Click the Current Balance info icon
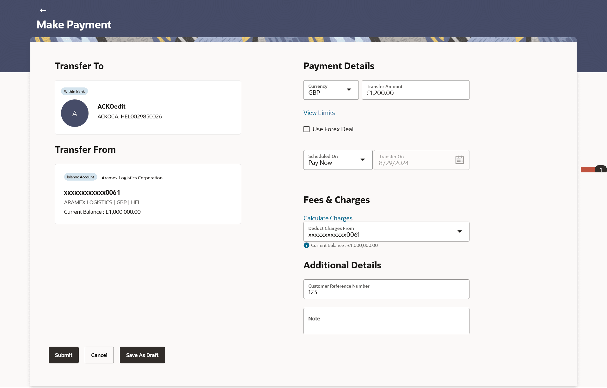 (x=306, y=245)
